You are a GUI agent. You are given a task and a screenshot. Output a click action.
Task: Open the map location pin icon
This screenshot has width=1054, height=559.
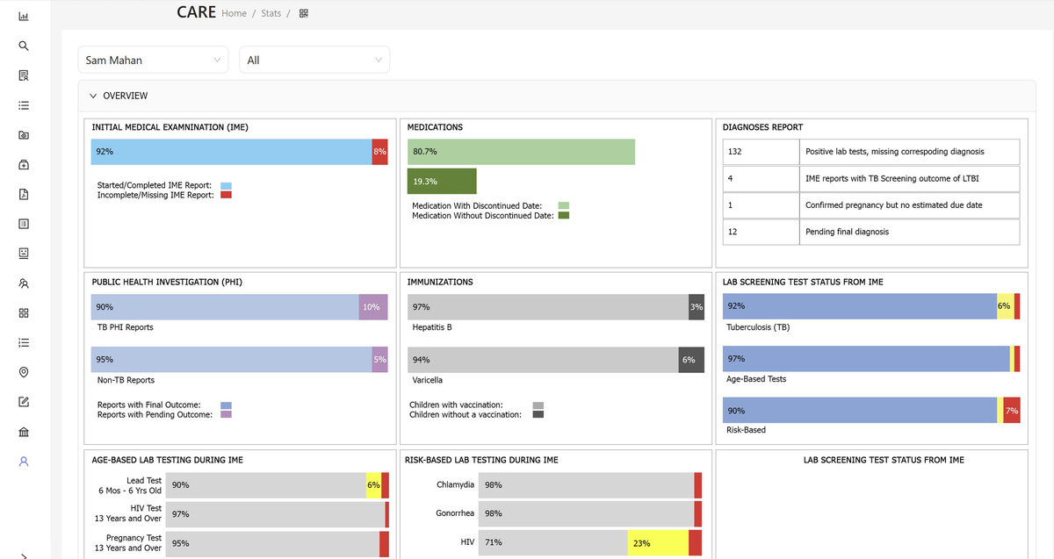coord(24,372)
